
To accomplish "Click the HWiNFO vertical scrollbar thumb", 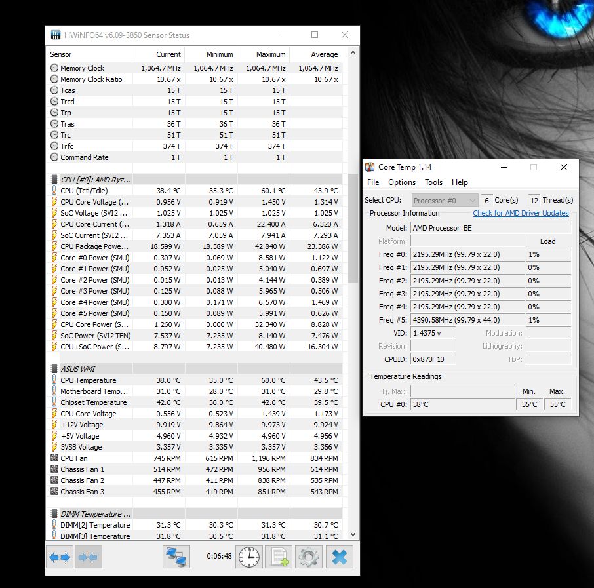I will click(353, 227).
